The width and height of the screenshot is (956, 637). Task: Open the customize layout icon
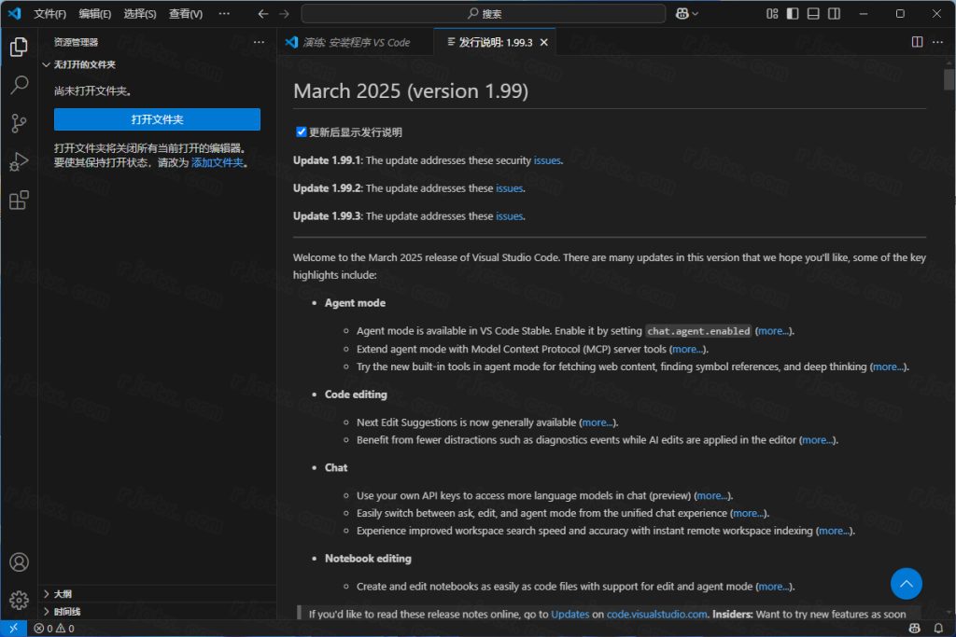point(772,13)
